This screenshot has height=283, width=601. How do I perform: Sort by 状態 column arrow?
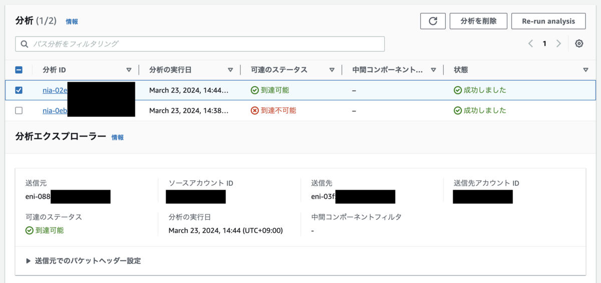(585, 70)
